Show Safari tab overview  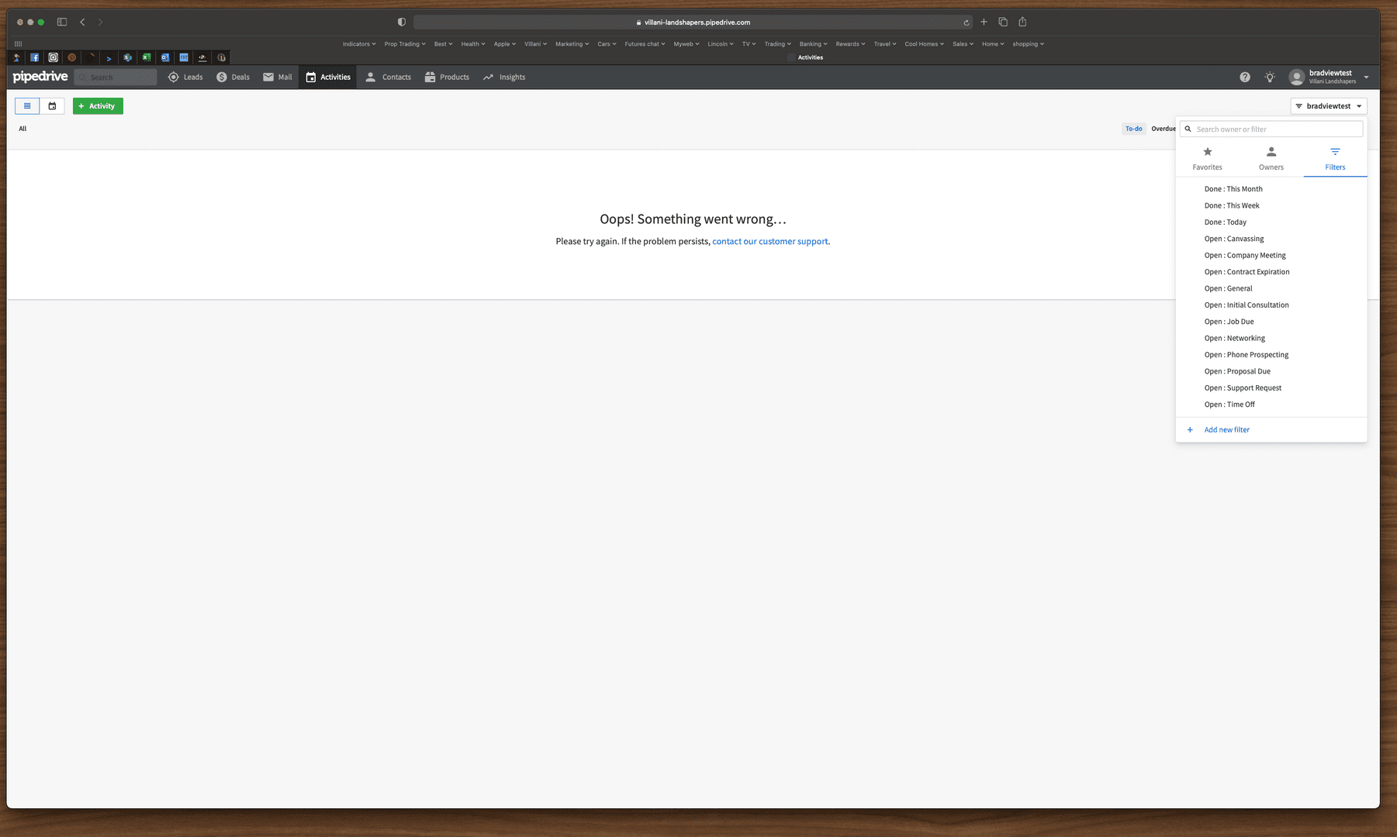[x=1003, y=22]
